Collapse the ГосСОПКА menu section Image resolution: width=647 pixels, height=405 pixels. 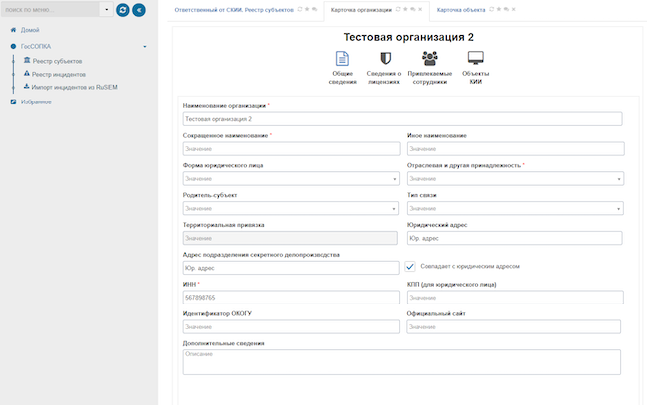click(x=145, y=46)
